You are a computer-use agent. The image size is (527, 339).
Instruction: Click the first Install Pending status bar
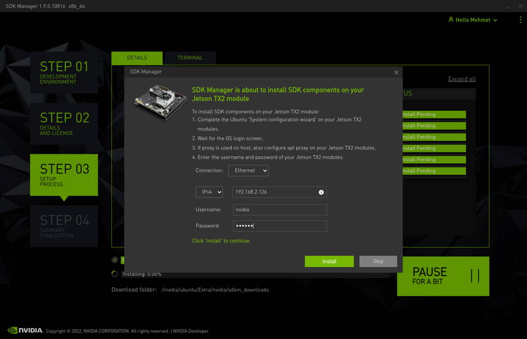tap(434, 114)
